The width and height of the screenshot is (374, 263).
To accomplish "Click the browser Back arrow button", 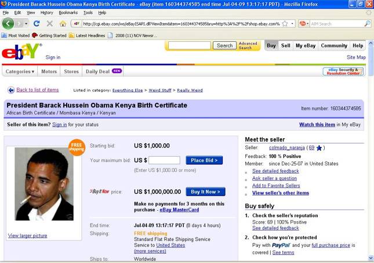I will [8, 24].
